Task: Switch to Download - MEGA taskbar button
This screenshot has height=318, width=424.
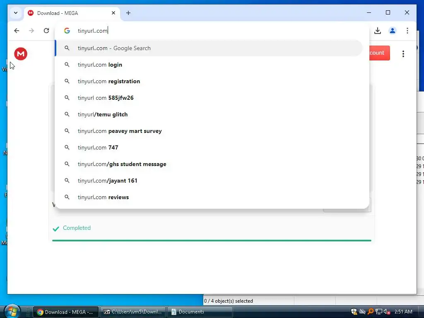Action: (x=66, y=312)
